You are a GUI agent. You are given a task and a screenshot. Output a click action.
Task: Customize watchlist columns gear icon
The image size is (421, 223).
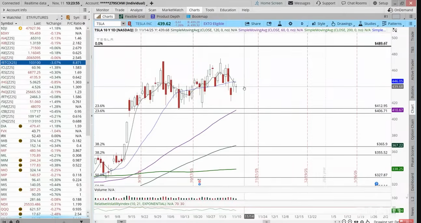84,23
